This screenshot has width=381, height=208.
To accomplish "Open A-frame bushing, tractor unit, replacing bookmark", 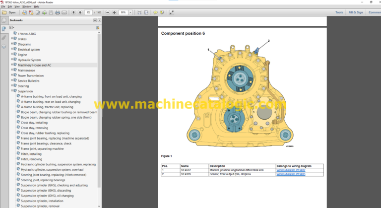I will tap(47, 107).
